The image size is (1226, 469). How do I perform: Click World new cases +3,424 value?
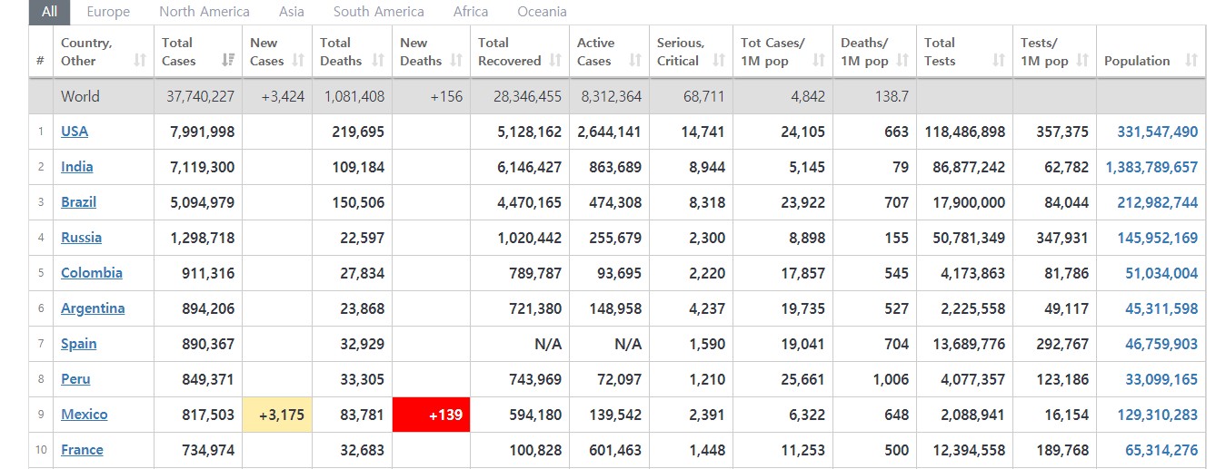point(282,96)
